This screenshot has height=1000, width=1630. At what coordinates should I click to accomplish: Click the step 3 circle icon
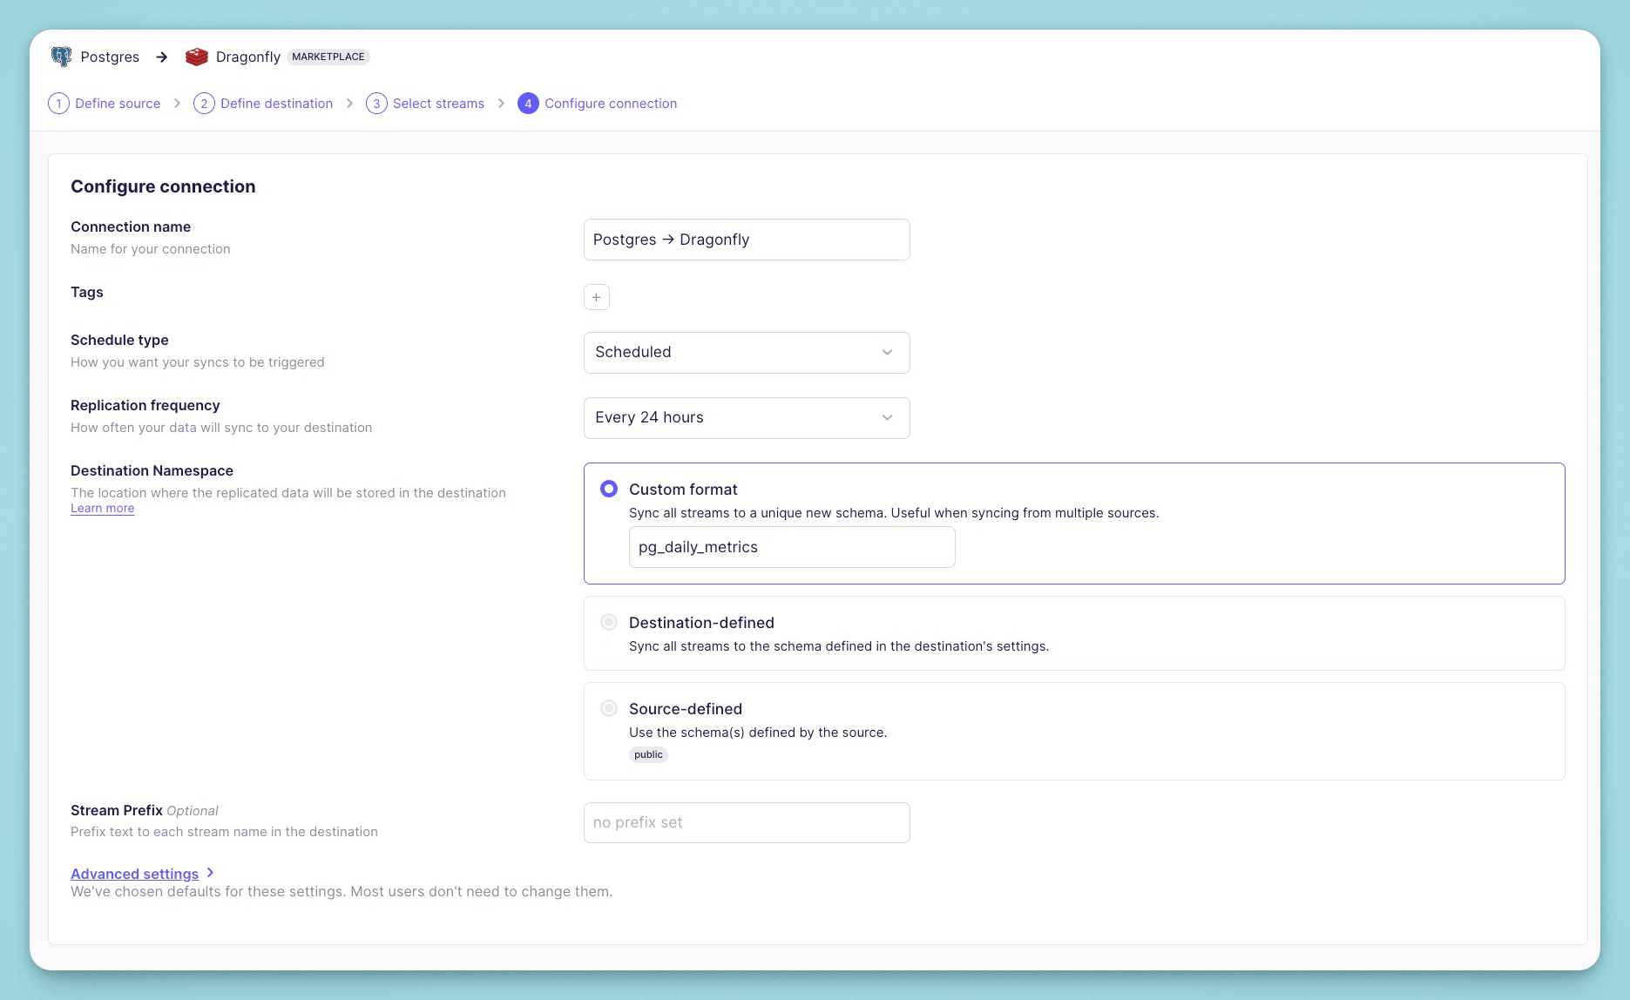coord(376,104)
